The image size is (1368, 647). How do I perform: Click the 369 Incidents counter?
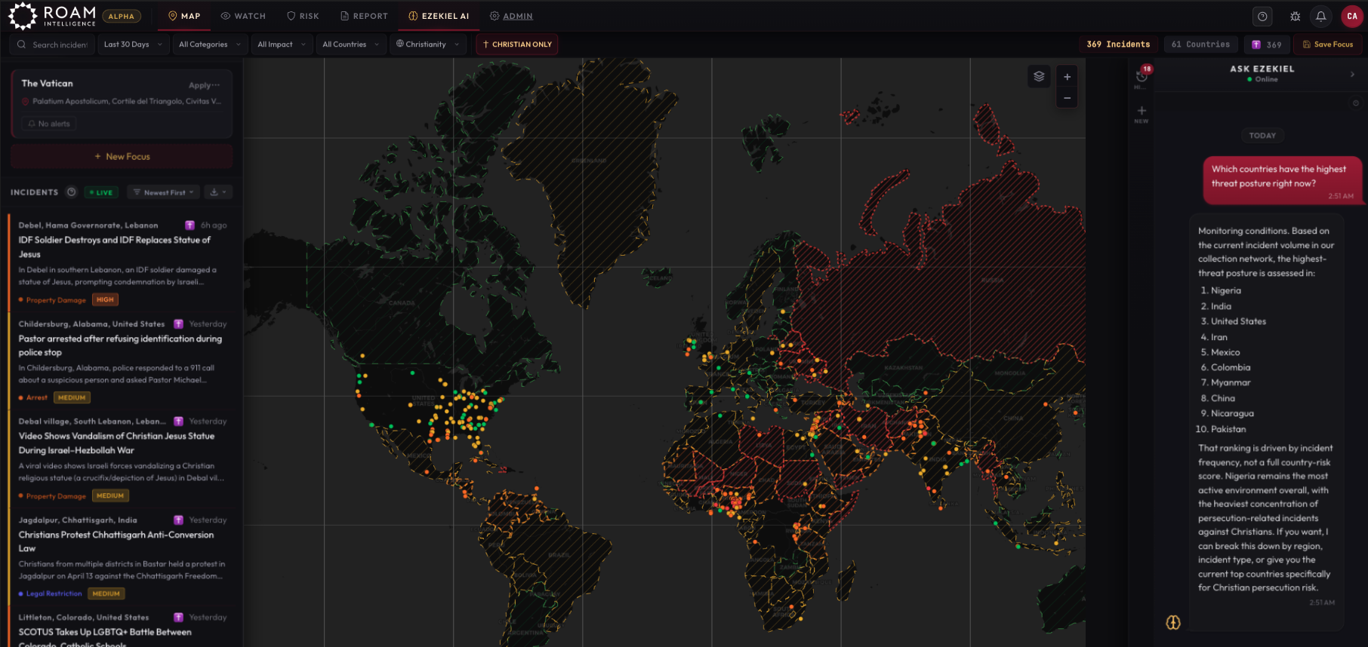coord(1118,44)
